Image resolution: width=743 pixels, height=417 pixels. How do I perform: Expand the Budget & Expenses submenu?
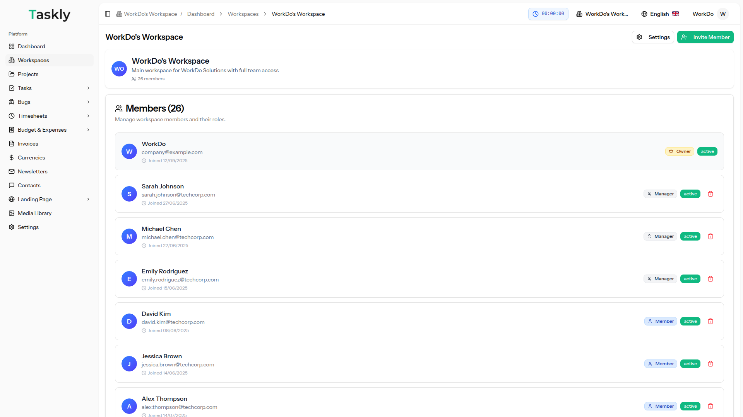point(88,130)
